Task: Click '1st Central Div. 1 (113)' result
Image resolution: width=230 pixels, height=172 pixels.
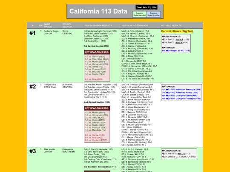Action: click(x=95, y=41)
